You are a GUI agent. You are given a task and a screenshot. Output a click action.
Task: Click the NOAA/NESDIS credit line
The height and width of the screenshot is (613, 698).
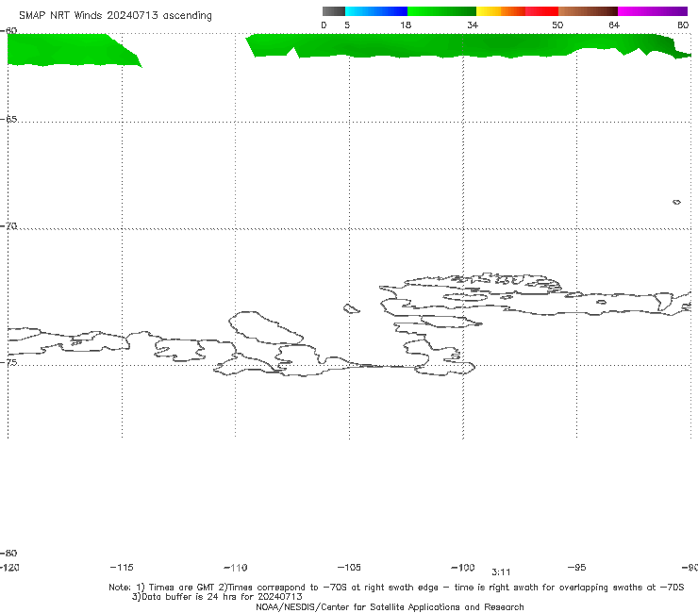(x=390, y=606)
